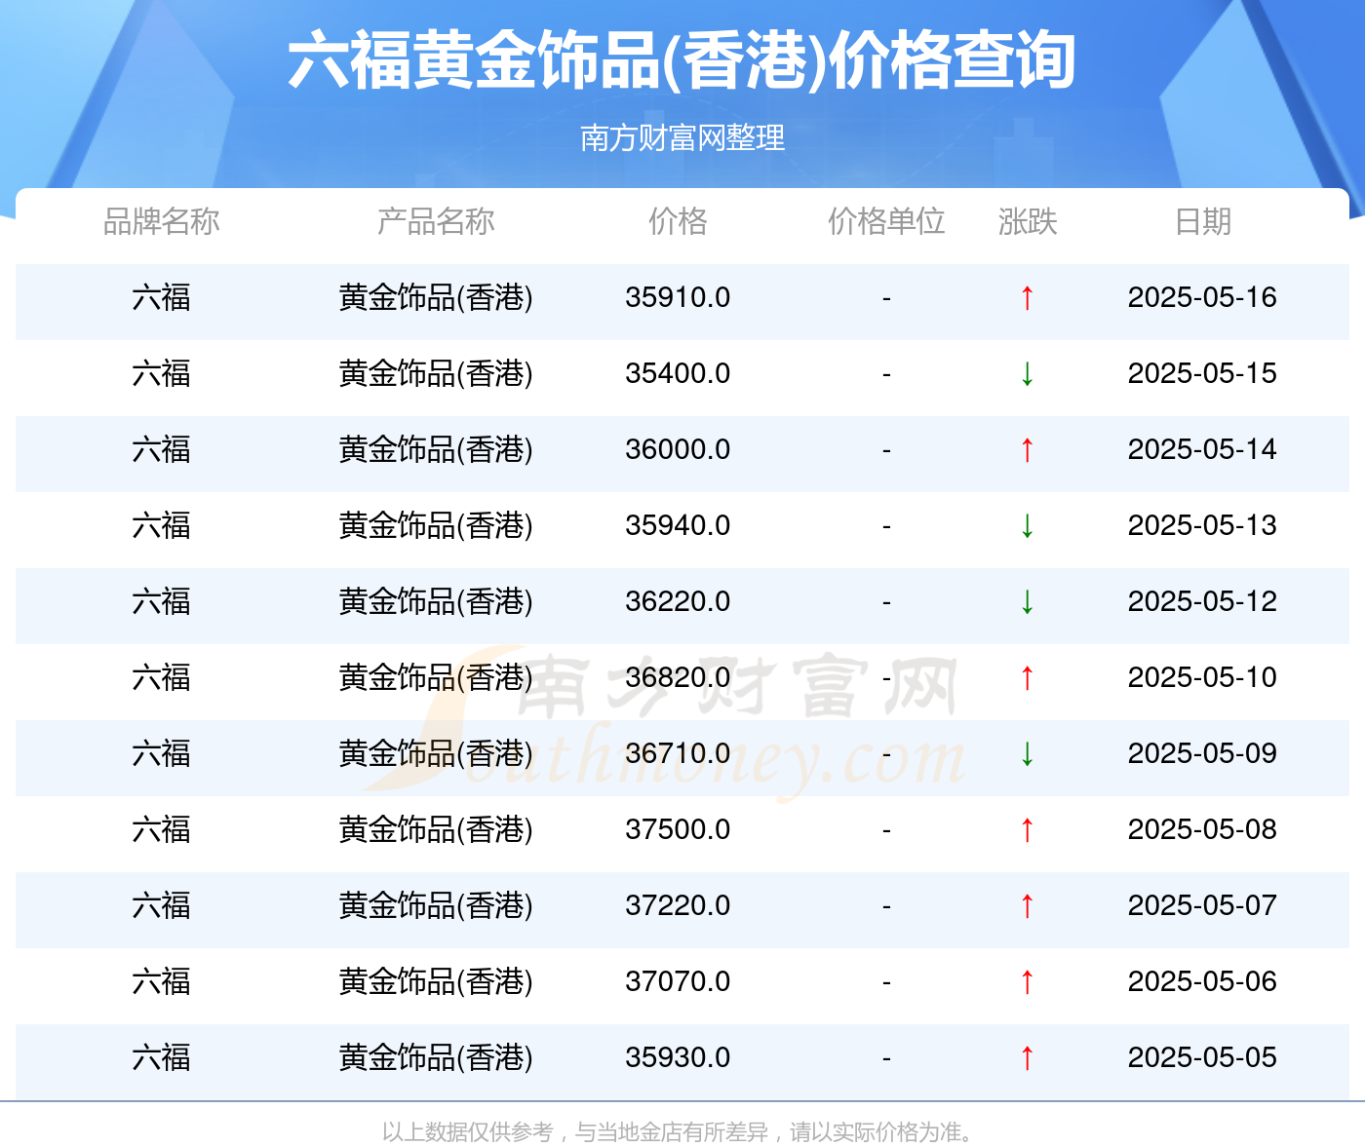Select price 37070.0
Image resolution: width=1365 pixels, height=1147 pixels.
[x=678, y=981]
